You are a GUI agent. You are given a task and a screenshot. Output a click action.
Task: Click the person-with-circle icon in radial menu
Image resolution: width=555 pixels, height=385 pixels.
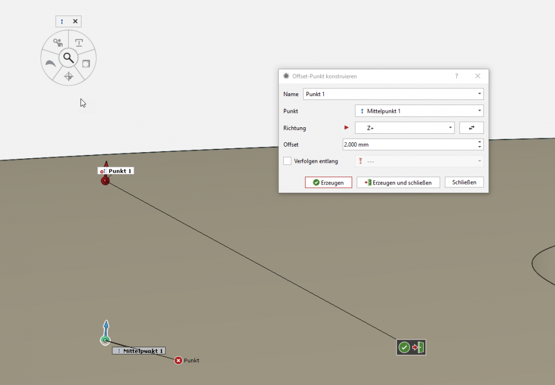57,42
